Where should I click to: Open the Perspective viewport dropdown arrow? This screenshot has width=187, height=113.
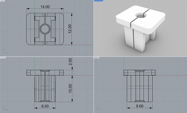[103, 1]
